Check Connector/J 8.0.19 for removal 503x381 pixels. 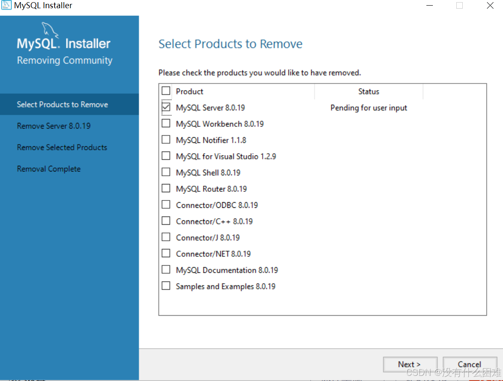tap(166, 237)
